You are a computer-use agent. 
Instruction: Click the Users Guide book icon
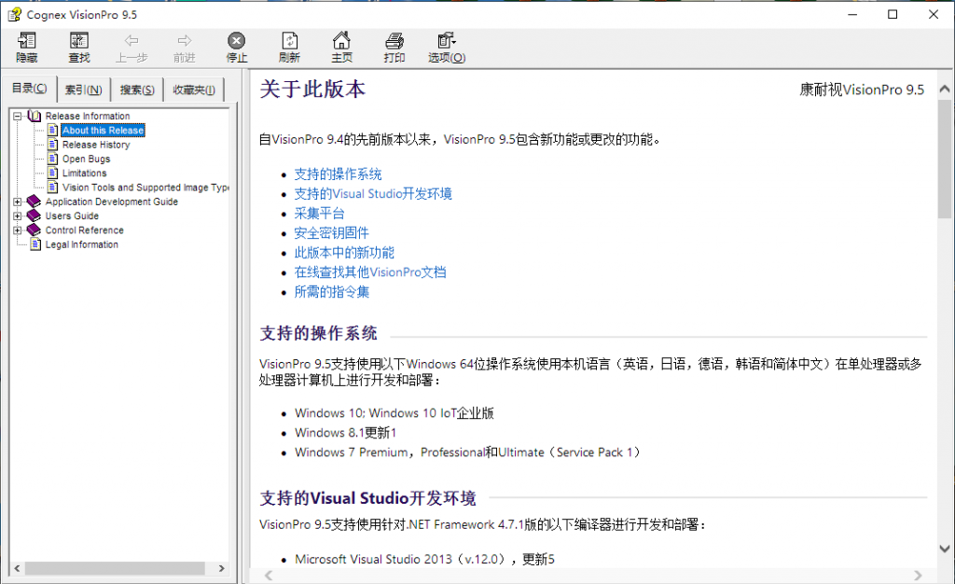[35, 216]
